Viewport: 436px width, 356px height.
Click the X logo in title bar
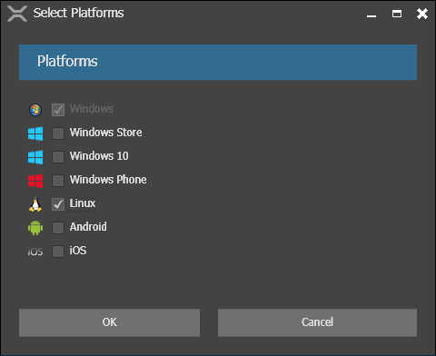point(17,14)
